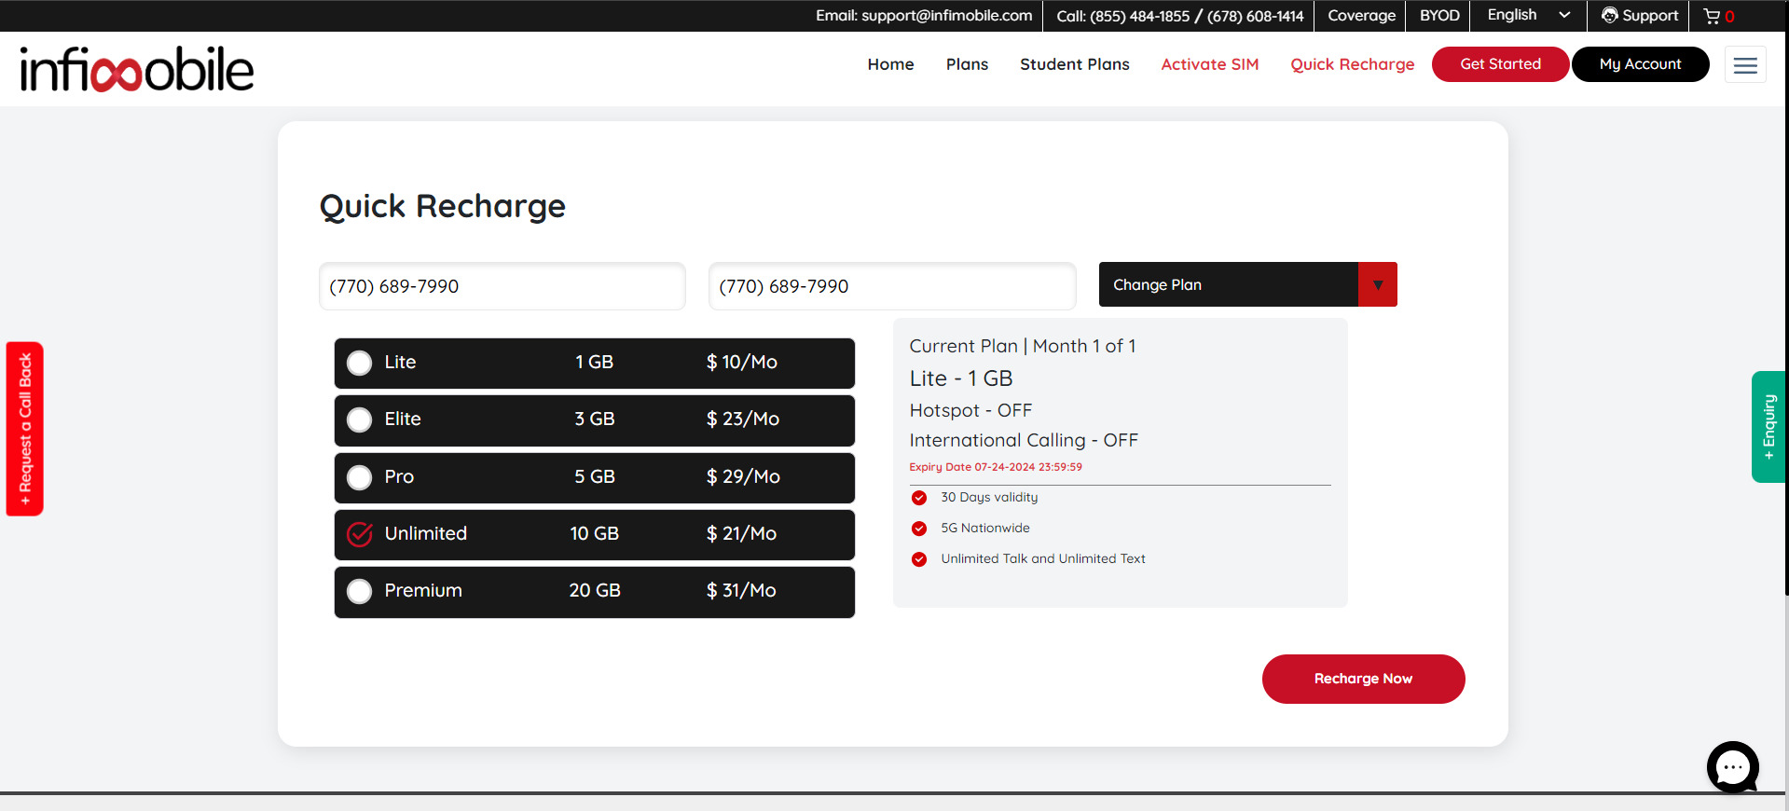
Task: Click the 'Quick Recharge' heading
Action: [x=443, y=206]
